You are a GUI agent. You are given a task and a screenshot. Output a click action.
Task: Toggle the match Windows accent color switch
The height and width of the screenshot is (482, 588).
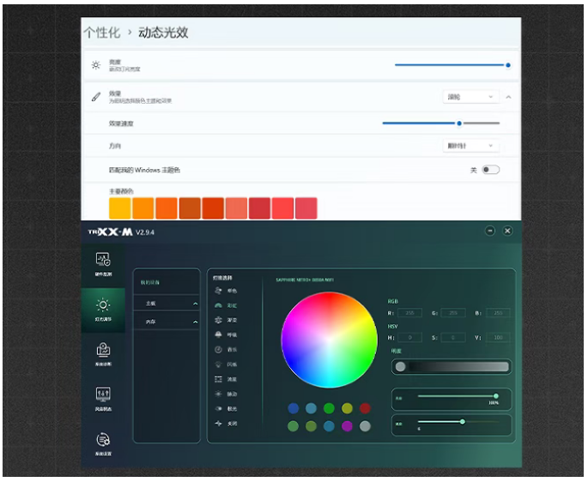(490, 170)
